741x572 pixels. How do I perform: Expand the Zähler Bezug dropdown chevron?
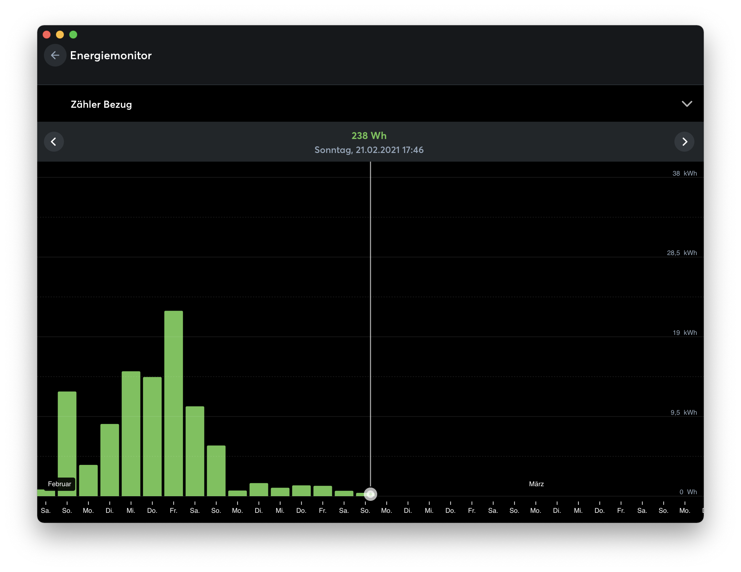(x=687, y=104)
